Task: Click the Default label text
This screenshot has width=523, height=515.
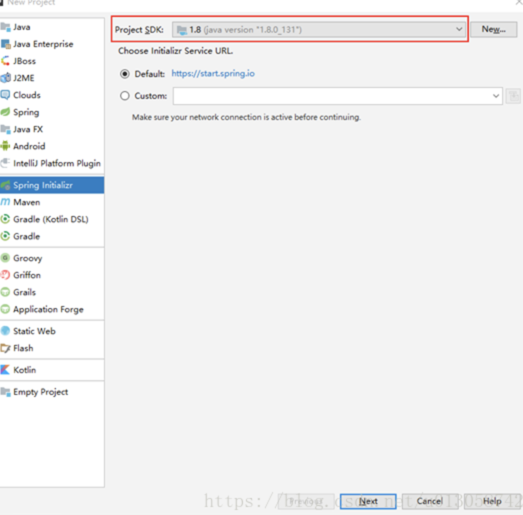Action: point(150,73)
